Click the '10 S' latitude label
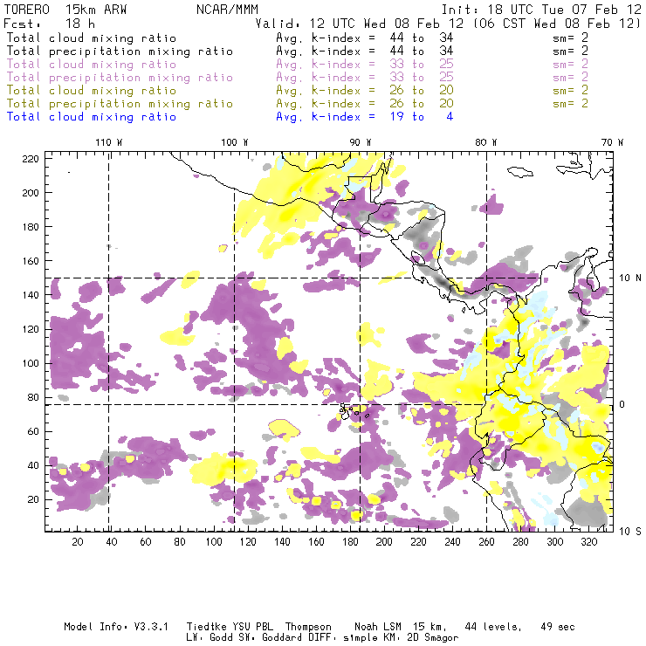The image size is (646, 646). (x=630, y=532)
